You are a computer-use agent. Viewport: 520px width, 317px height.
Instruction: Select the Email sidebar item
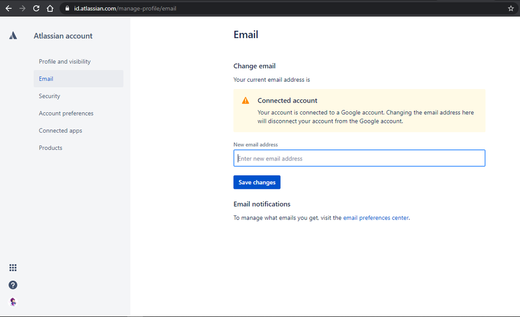coord(46,79)
